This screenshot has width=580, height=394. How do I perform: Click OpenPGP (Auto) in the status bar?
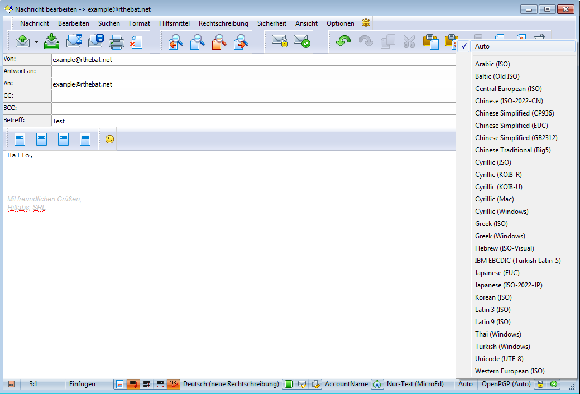coord(506,384)
